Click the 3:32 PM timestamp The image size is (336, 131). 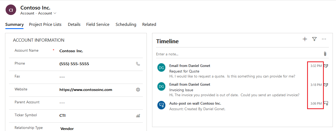click(316, 66)
